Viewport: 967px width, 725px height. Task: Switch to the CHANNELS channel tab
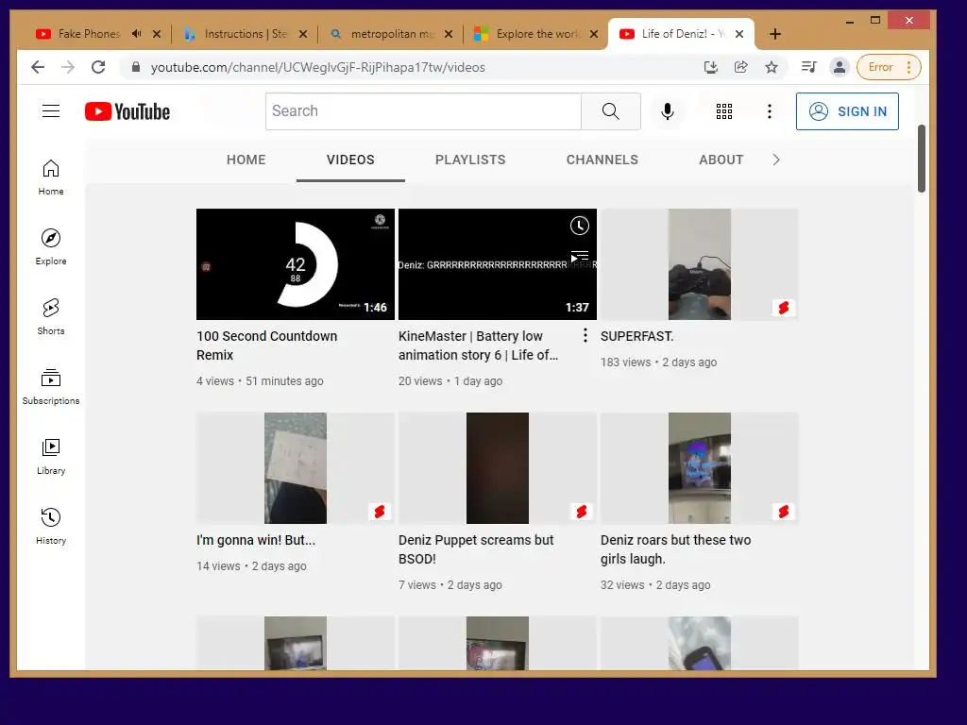[602, 160]
